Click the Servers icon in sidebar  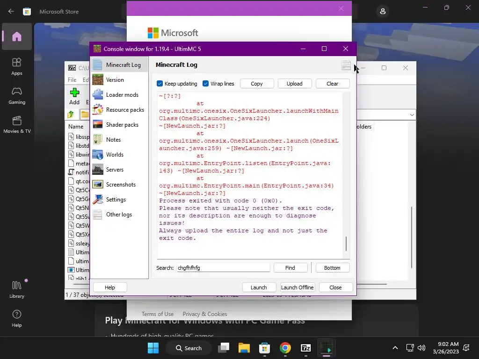coord(98,169)
